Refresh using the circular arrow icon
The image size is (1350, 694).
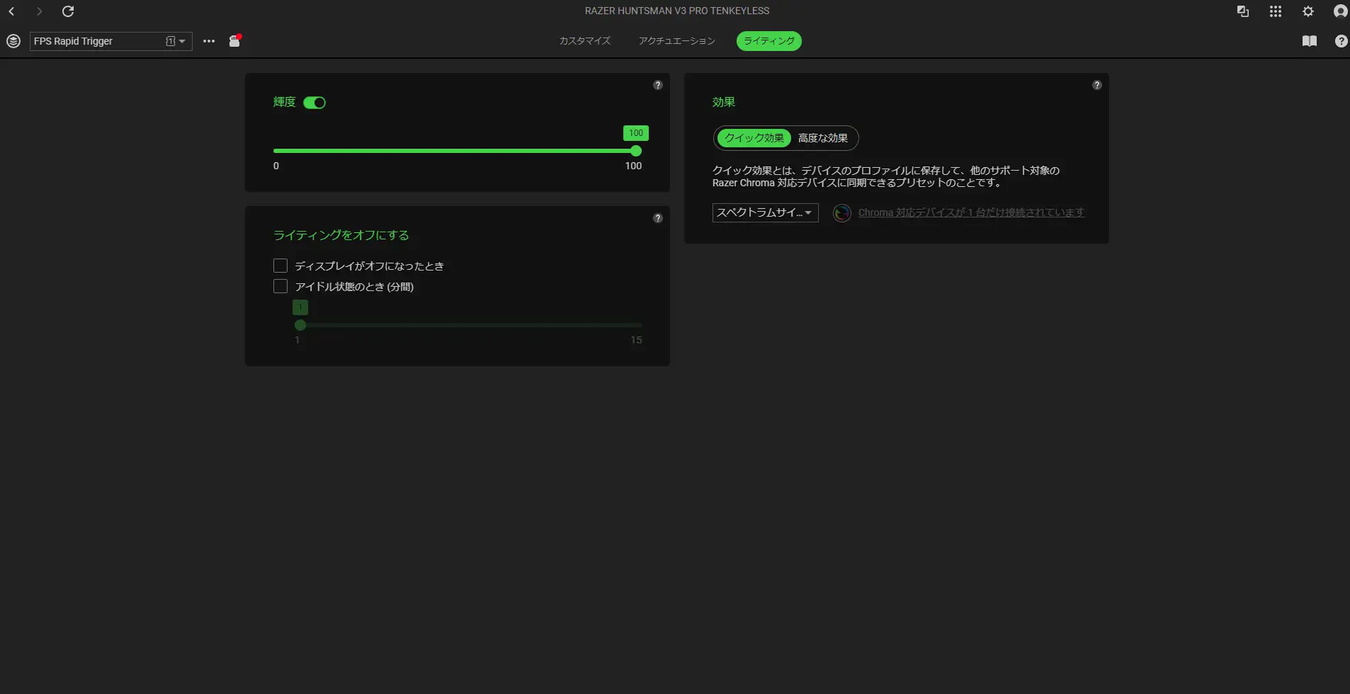[x=68, y=11]
